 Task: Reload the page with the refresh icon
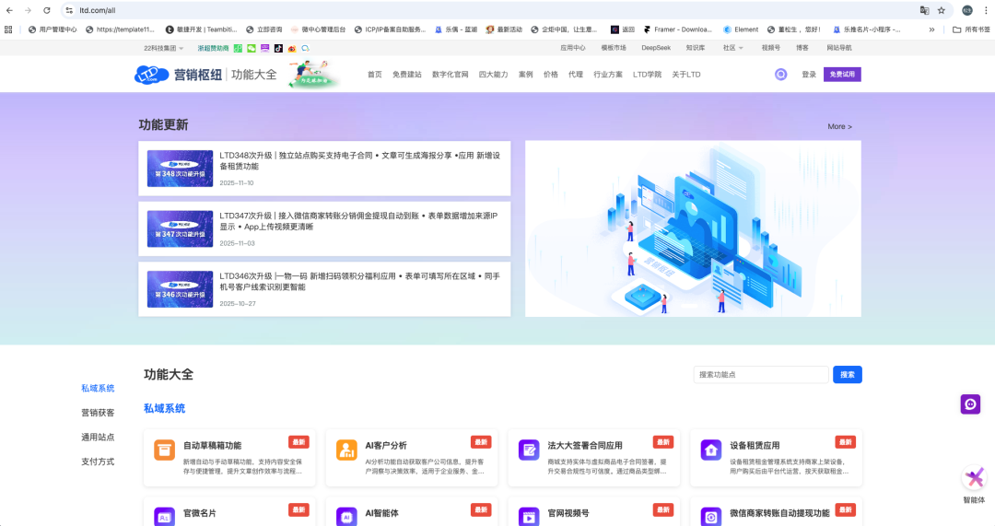tap(46, 10)
